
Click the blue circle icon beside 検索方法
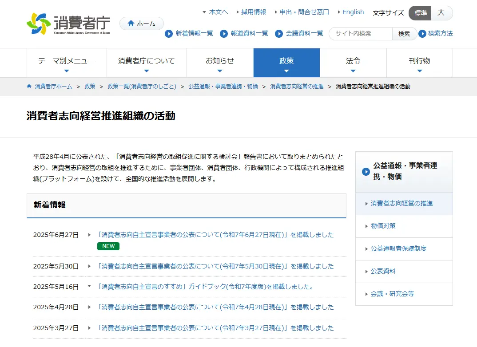[x=422, y=34]
